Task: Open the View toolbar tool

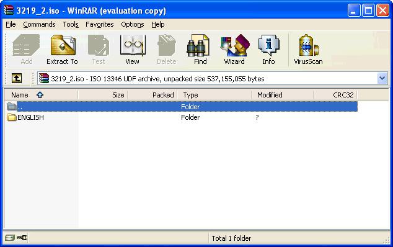Action: pos(132,50)
